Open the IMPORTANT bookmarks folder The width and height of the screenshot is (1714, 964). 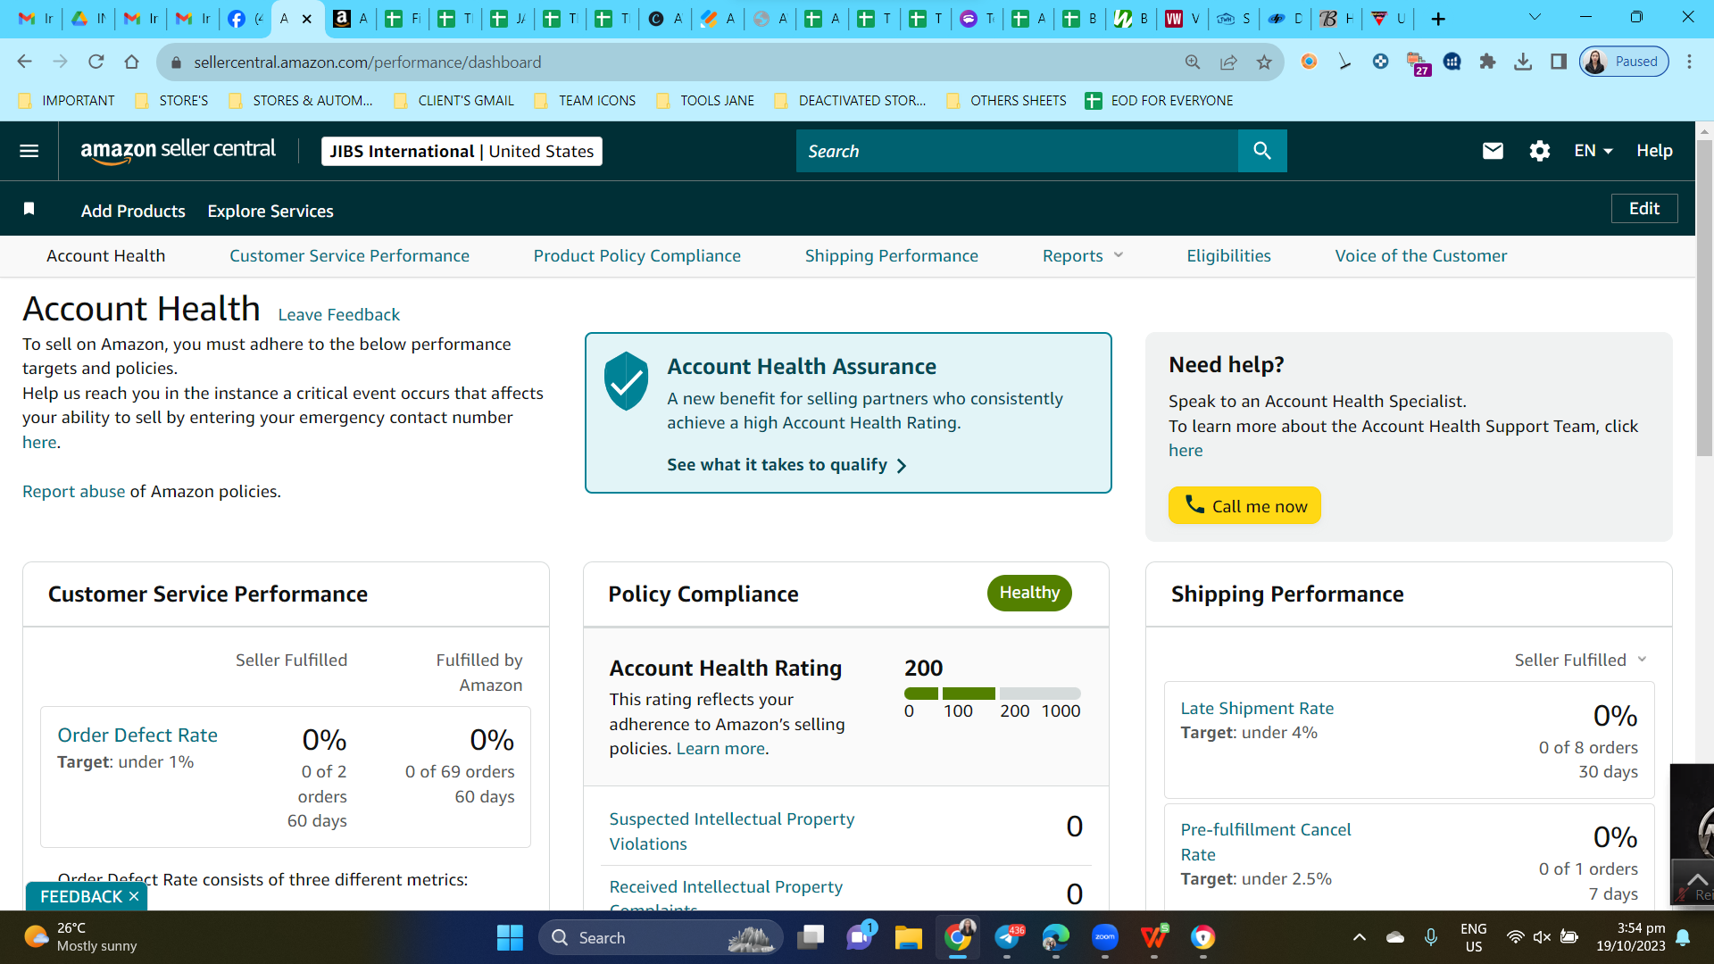67,101
